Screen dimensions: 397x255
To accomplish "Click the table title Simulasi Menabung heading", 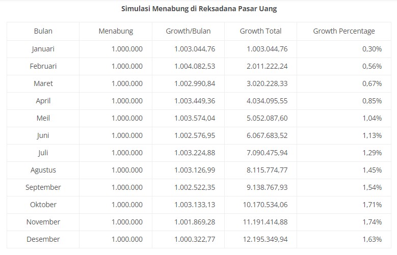I will point(199,9).
